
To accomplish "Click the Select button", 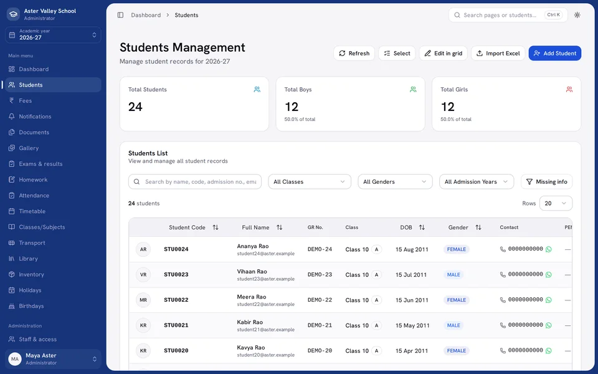I will point(397,53).
